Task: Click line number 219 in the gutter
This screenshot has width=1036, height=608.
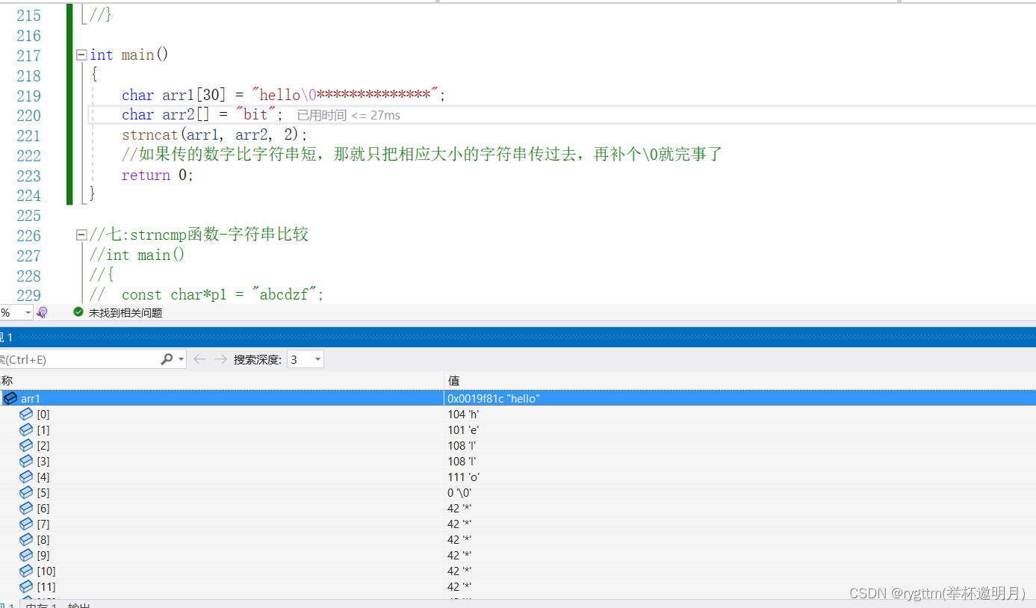Action: pos(28,96)
